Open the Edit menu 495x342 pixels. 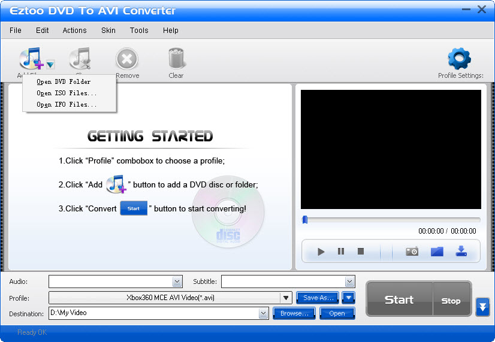[43, 31]
